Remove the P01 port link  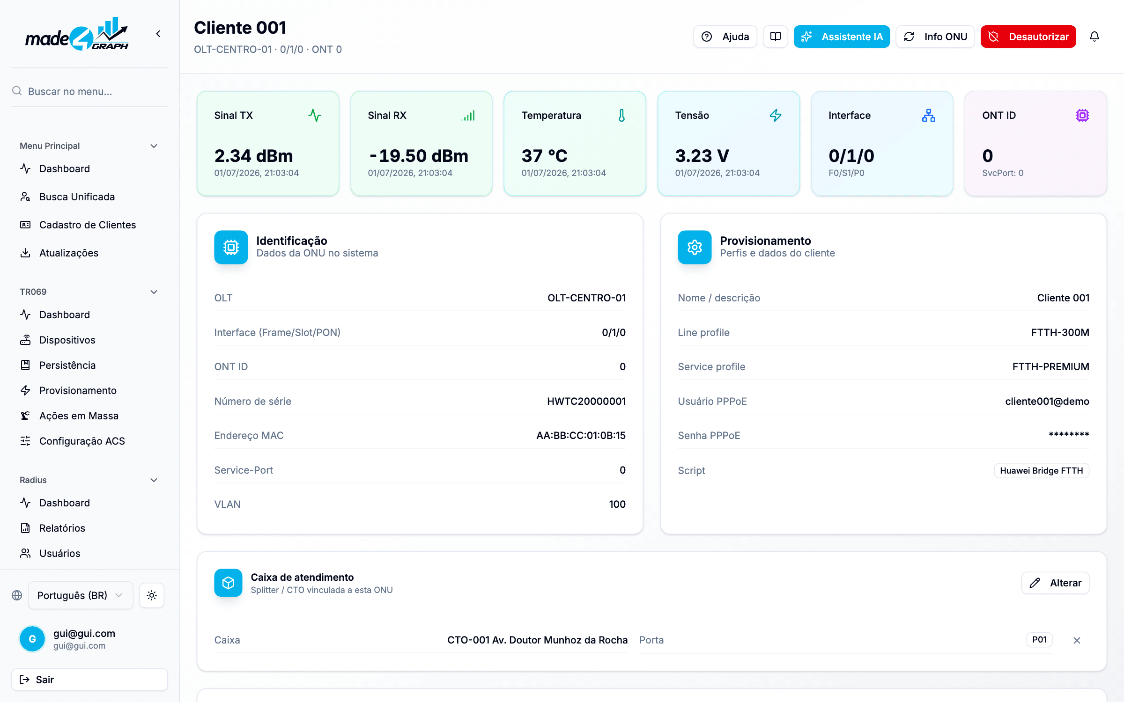coord(1077,640)
